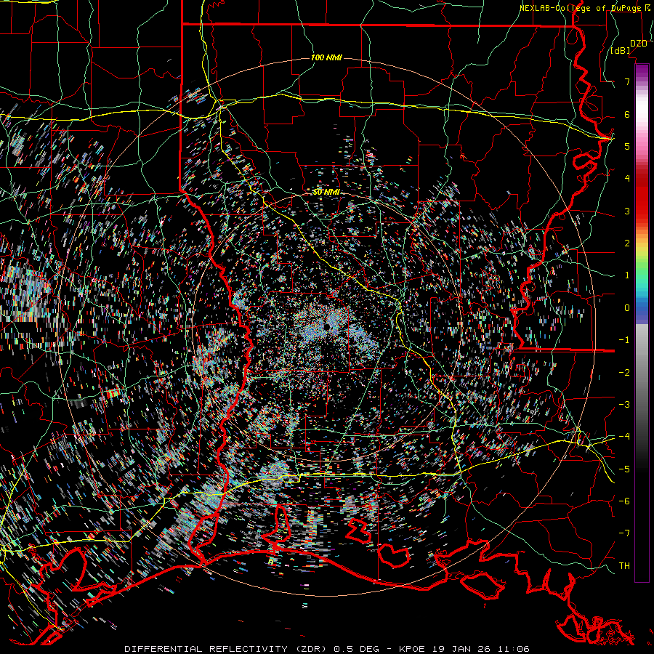The image size is (654, 654).
Task: Select the 7 dB scale label
Action: pos(627,81)
